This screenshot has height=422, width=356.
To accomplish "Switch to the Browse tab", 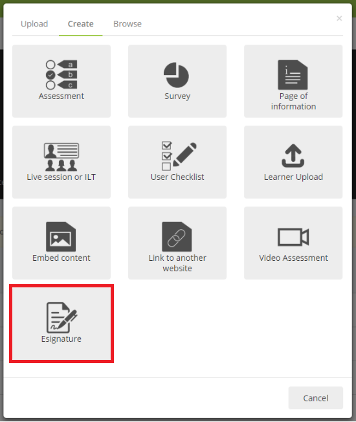I will pos(128,24).
